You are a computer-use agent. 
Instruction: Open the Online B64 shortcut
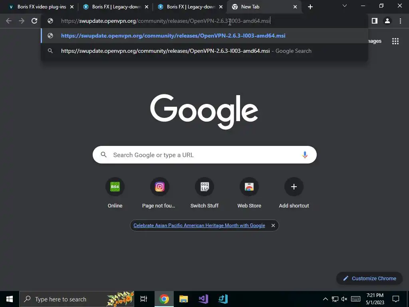(x=115, y=193)
